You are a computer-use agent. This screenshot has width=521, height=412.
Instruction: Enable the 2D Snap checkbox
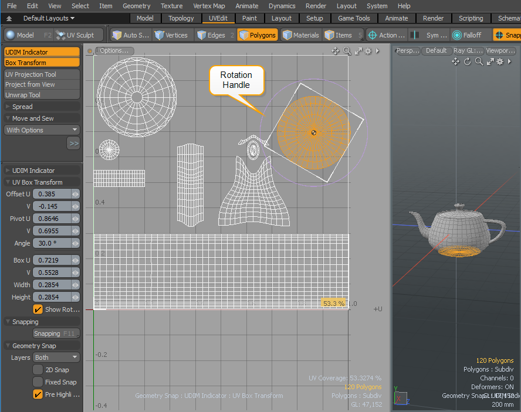pyautogui.click(x=38, y=370)
